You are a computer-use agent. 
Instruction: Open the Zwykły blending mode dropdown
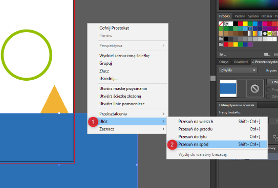coord(238,70)
